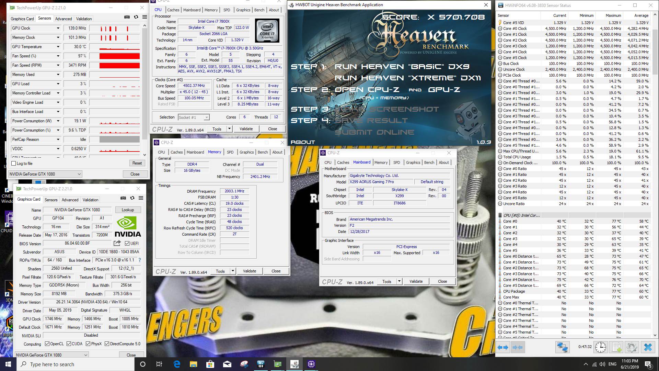The height and width of the screenshot is (371, 659).
Task: Click Validate button in top CPU-Z window
Action: [x=246, y=129]
